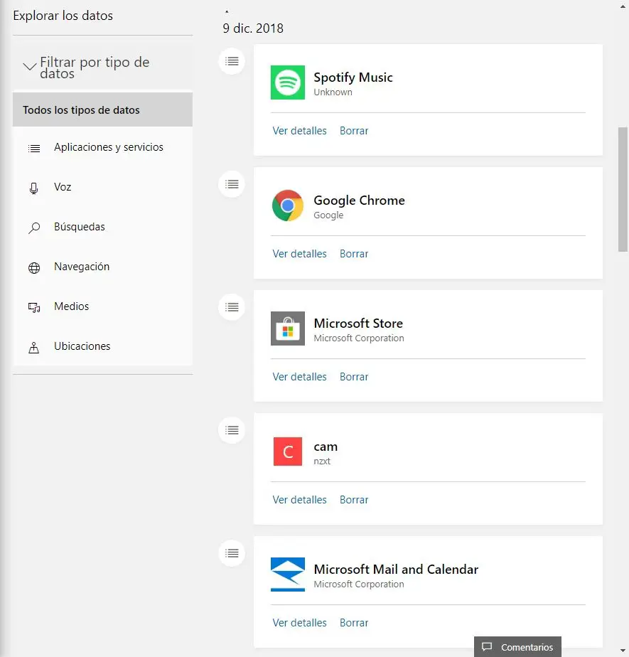
Task: Collapse the Filtrar por tipo de datos section
Action: pos(30,67)
